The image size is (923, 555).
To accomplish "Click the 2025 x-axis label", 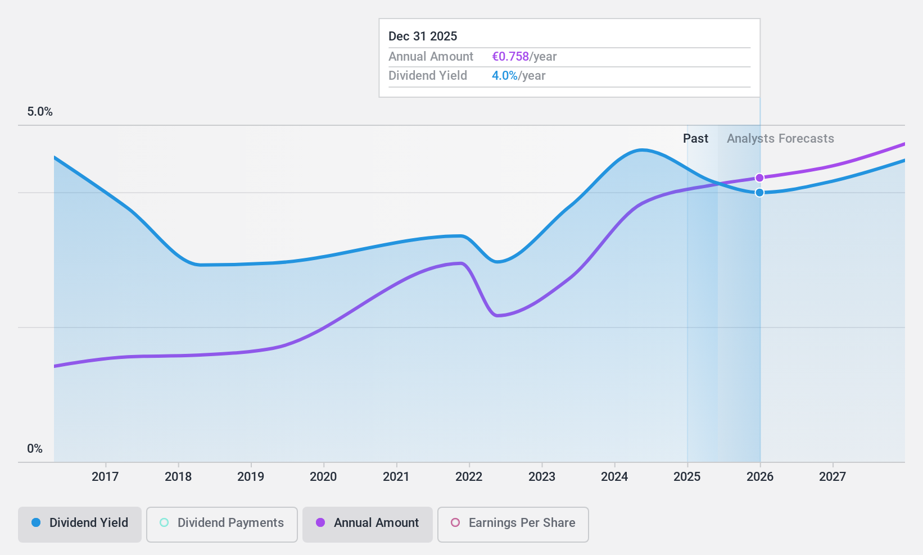I will click(x=687, y=477).
